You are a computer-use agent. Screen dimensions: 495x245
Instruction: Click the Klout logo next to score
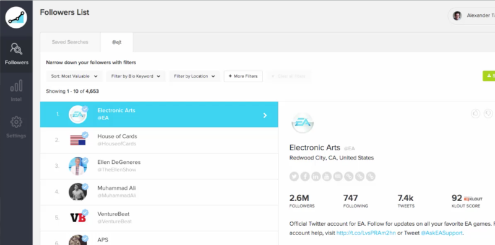click(473, 199)
